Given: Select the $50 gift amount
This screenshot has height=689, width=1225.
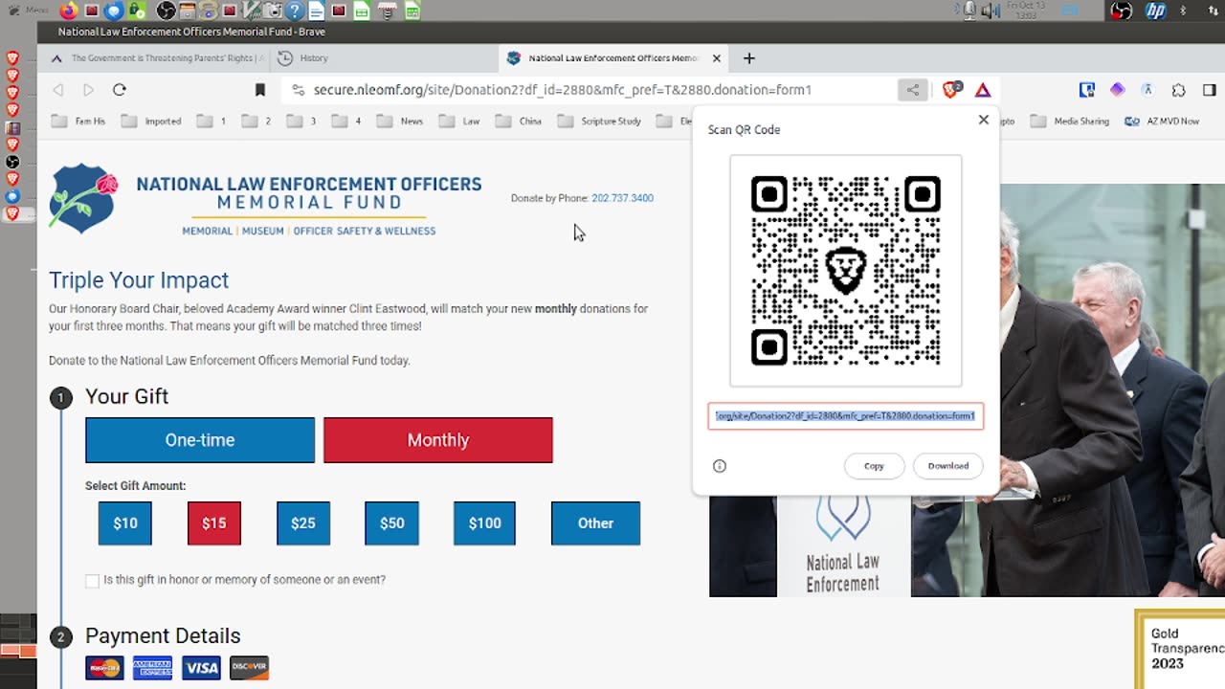Looking at the screenshot, I should [x=391, y=523].
